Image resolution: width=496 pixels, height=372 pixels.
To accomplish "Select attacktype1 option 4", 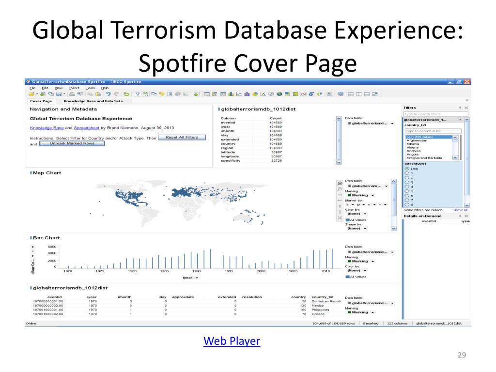I will coord(407,186).
